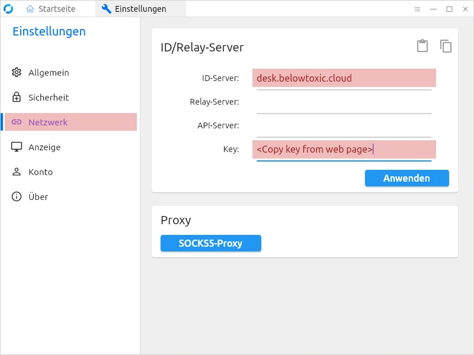474x355 pixels.
Task: Click the padlock icon beside Sicherheit
Action: (x=17, y=97)
